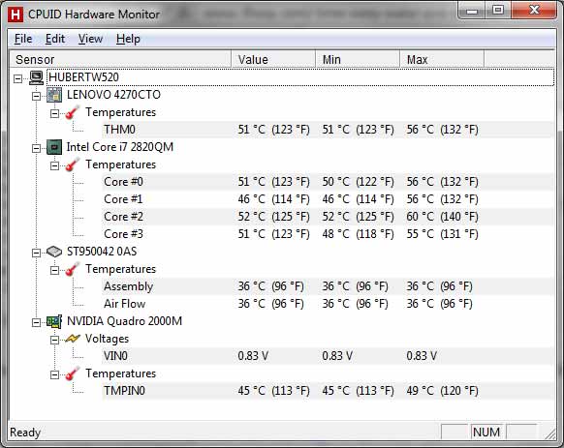This screenshot has height=448, width=564.
Task: Collapse the Intel Core i7 2820QM node
Action: pos(36,148)
